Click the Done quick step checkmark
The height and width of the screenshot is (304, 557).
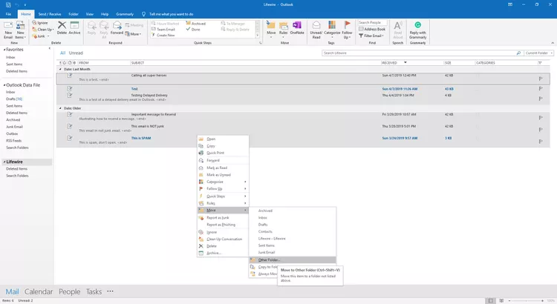coord(188,29)
